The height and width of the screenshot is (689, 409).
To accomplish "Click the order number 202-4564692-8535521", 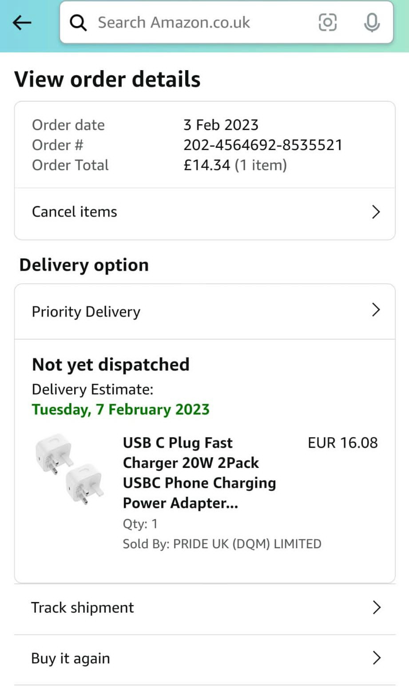I will [x=263, y=145].
